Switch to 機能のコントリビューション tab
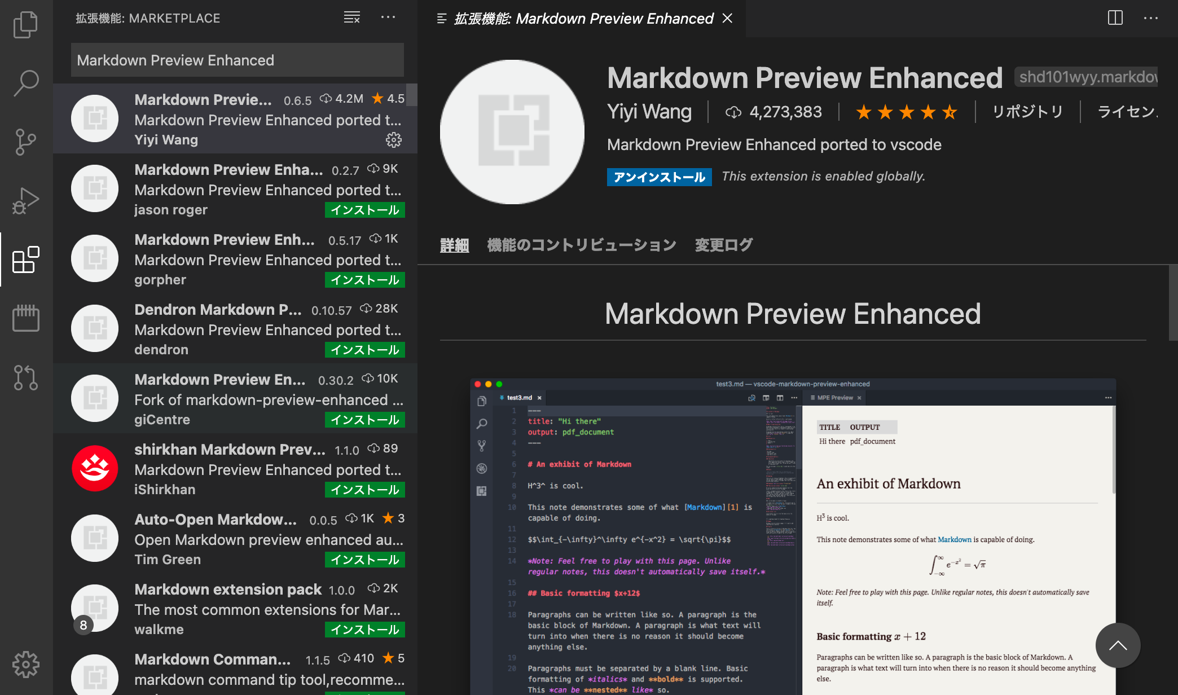 (582, 245)
